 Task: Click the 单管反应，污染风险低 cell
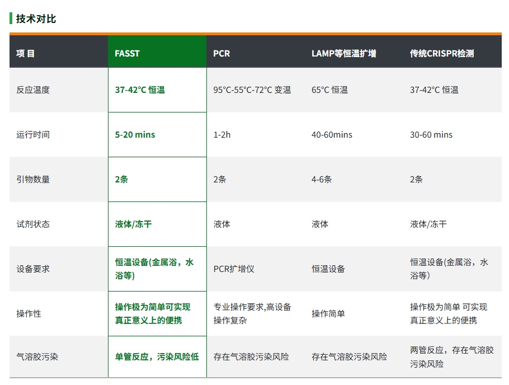click(157, 356)
